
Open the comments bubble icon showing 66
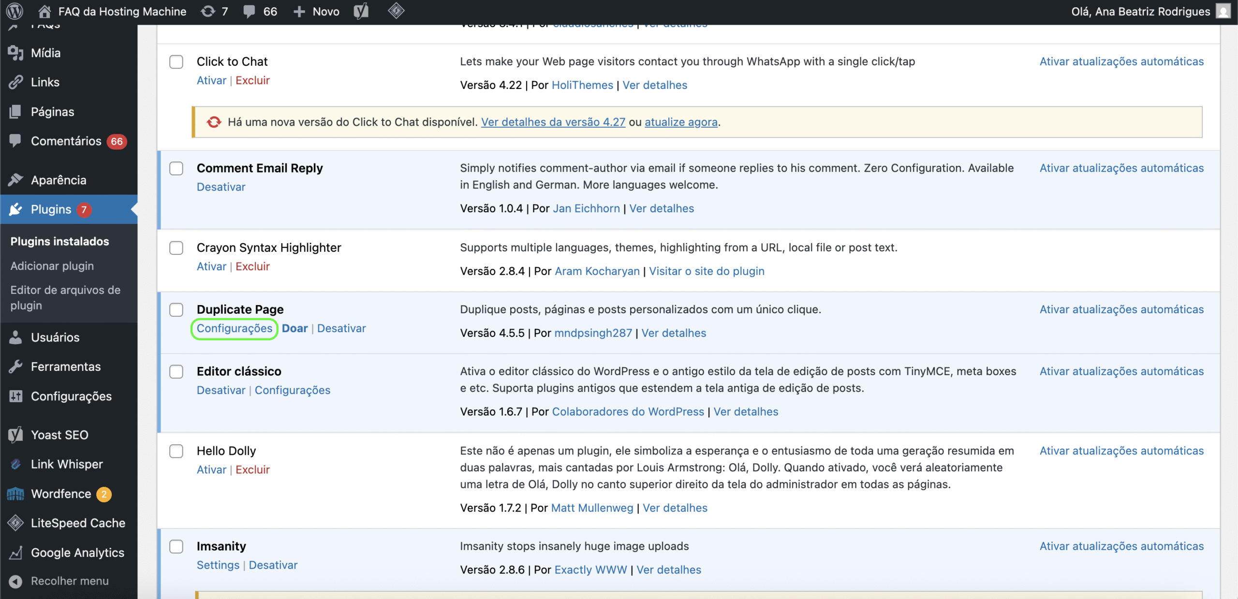point(250,11)
